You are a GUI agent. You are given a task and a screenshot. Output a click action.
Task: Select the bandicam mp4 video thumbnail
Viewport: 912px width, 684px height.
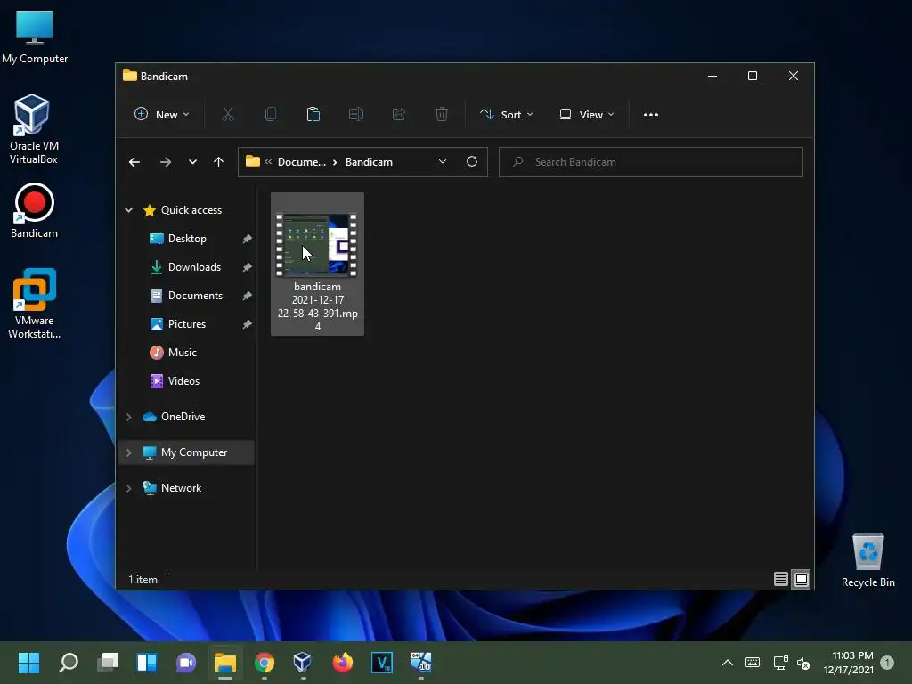(x=317, y=244)
